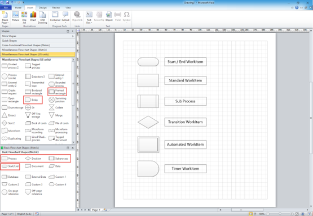Select the Duplicating shape

11,138
